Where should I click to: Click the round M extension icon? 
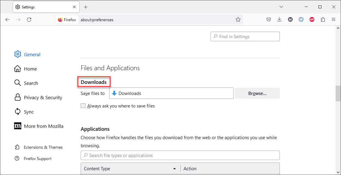point(290,19)
